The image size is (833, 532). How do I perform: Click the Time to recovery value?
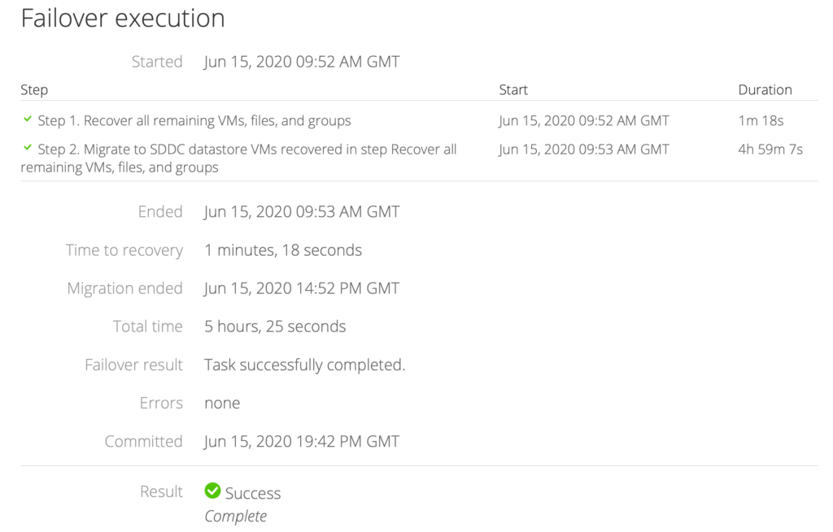click(x=283, y=250)
